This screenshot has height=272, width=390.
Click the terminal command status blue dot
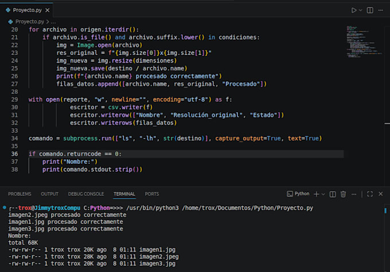[5, 207]
